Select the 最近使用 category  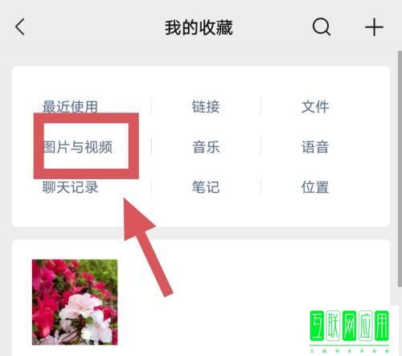(x=70, y=106)
